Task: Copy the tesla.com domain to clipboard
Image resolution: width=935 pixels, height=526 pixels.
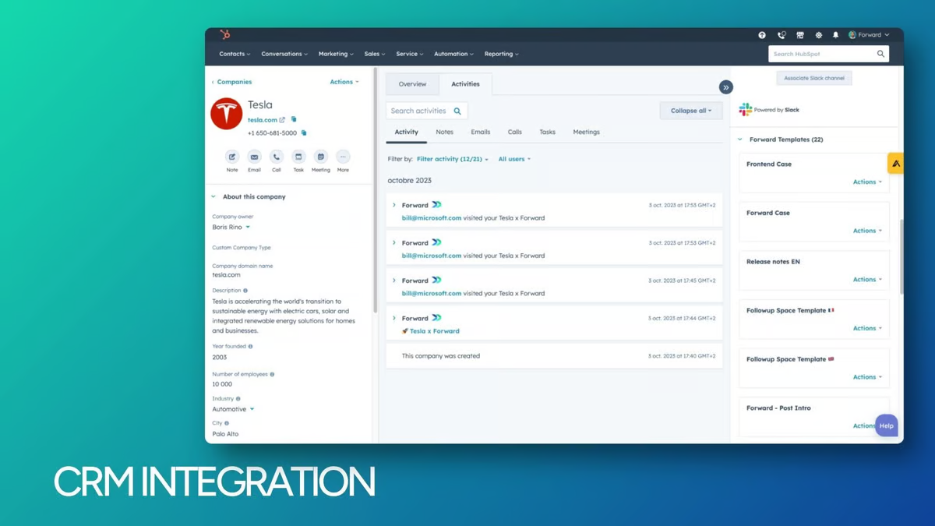Action: pos(294,120)
